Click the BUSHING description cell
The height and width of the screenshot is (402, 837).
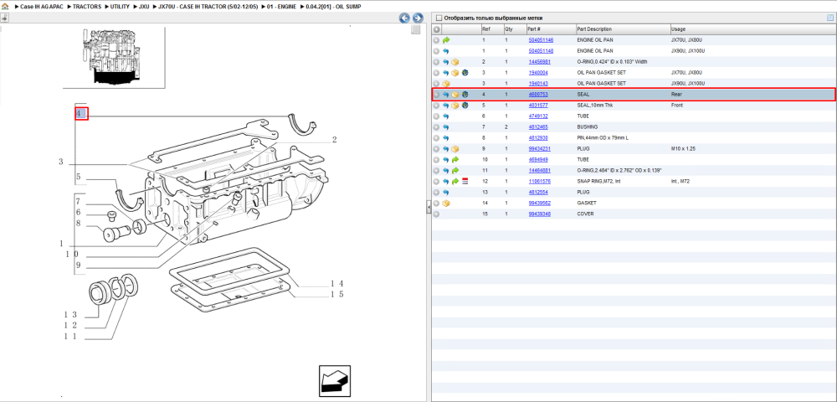588,127
